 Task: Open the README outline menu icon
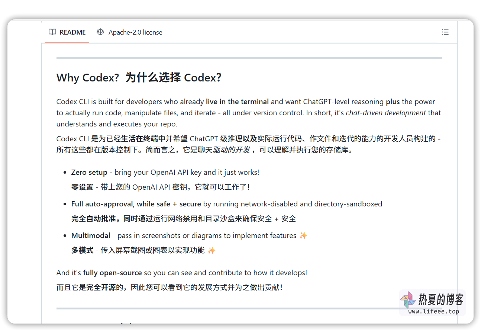(445, 32)
